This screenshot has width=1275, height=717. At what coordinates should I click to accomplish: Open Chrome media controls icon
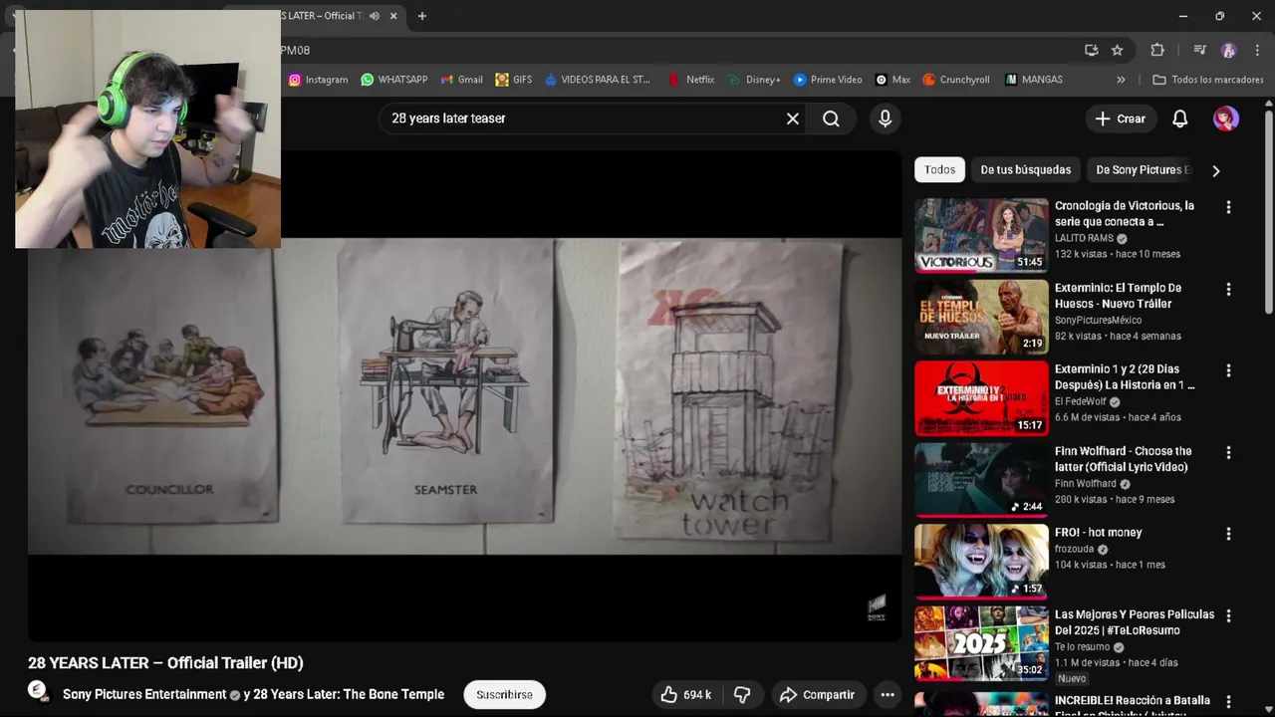tap(1199, 50)
